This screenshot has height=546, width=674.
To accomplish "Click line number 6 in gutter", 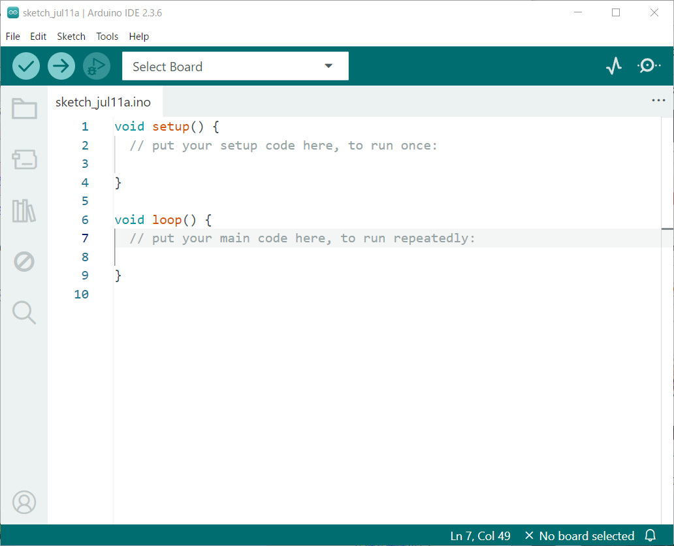I will pyautogui.click(x=85, y=219).
